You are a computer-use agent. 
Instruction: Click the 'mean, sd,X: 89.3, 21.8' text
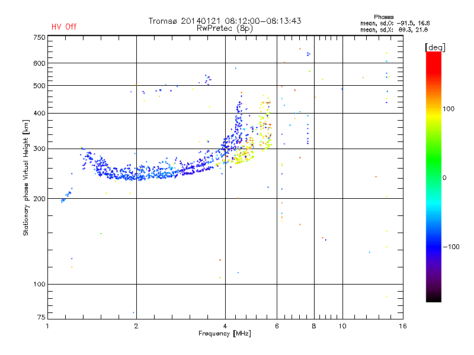pyautogui.click(x=394, y=30)
